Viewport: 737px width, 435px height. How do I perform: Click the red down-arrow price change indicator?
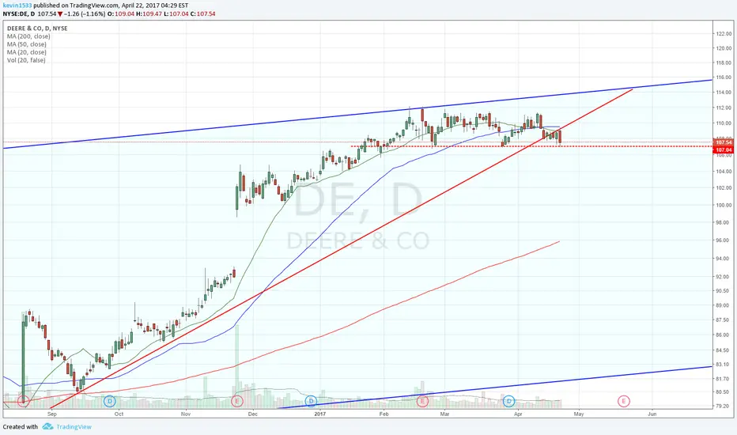(x=60, y=14)
